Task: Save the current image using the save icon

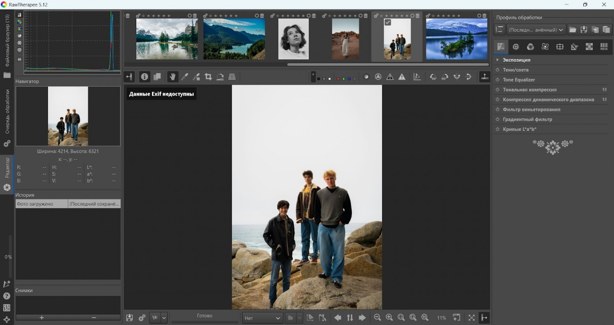Action: pos(129,318)
